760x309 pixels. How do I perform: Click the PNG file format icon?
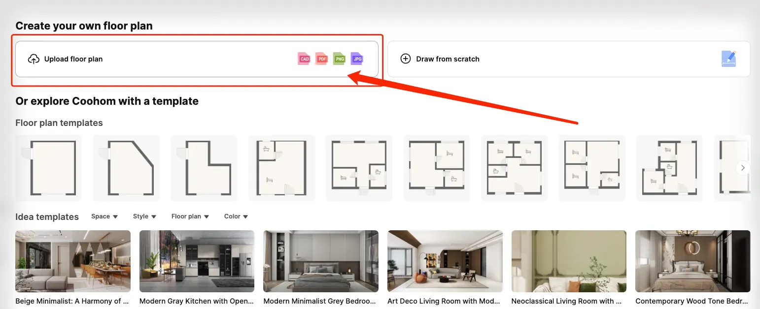[x=339, y=59]
